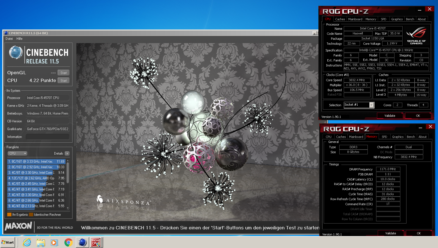Image resolution: width=438 pixels, height=248 pixels.
Task: Click Validate in lower CPU-Z window
Action: 391,233
